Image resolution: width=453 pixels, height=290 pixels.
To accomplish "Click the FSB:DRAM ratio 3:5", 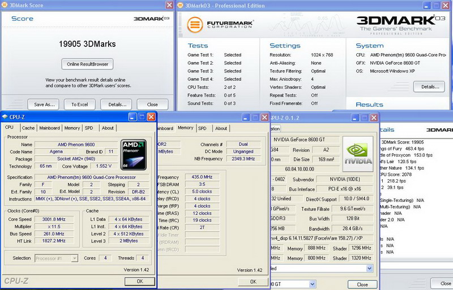I will click(x=202, y=184).
